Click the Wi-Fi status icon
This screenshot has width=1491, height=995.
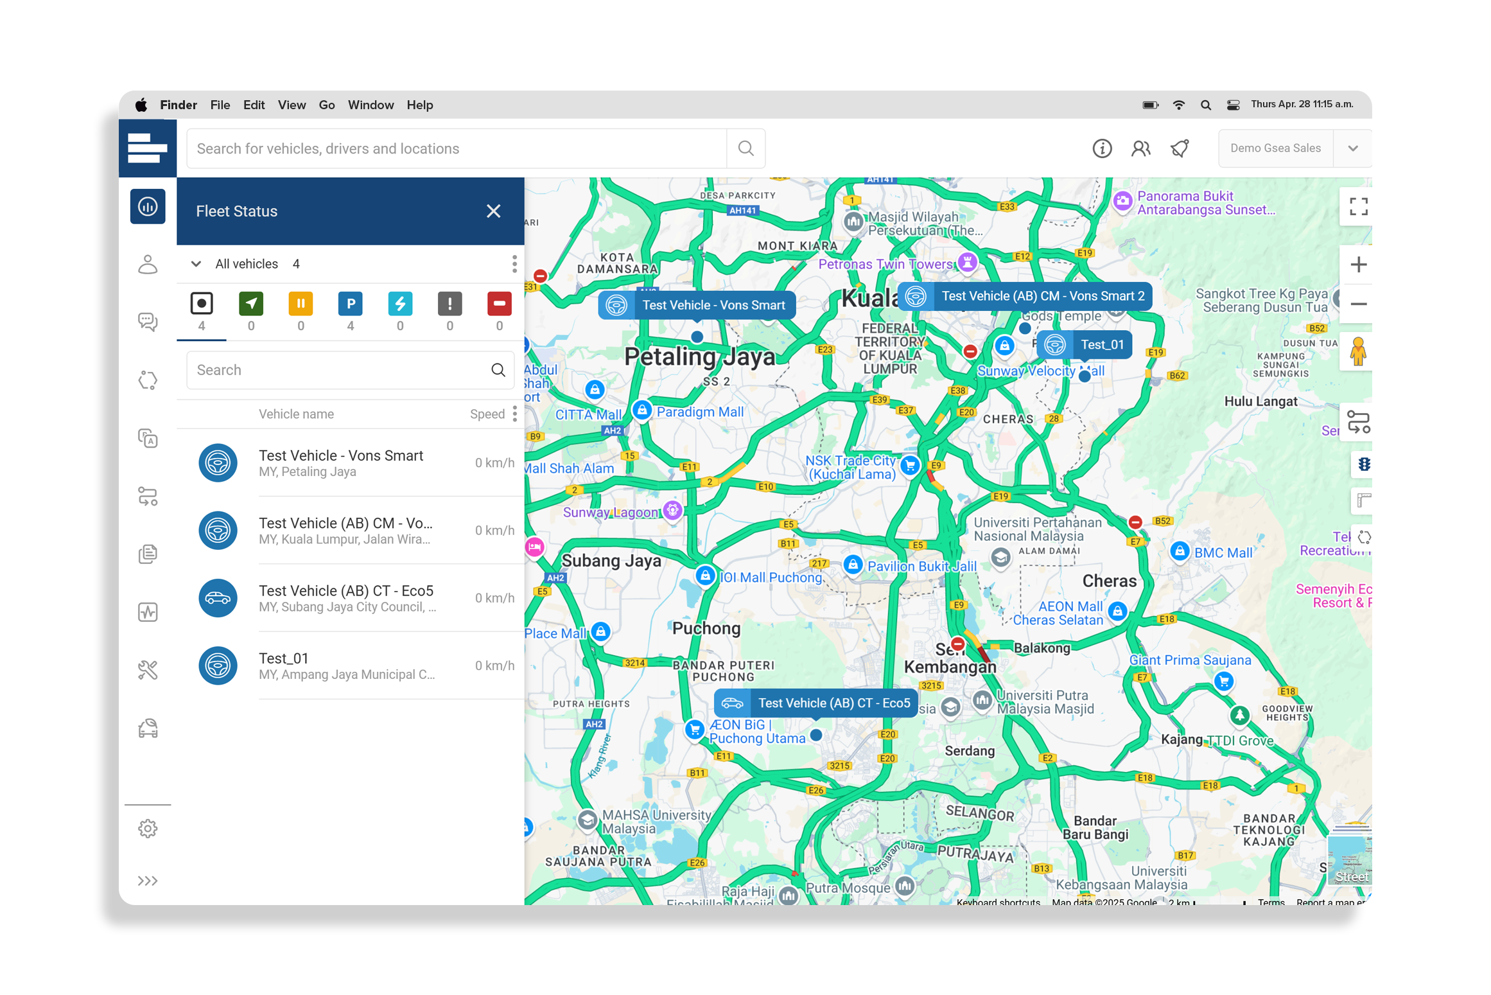(x=1179, y=105)
